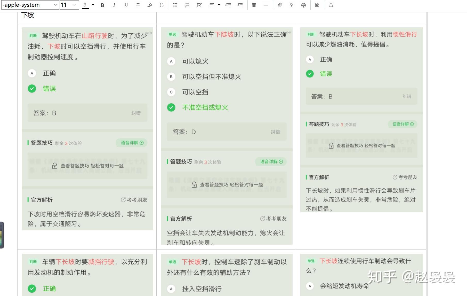Click the text alignment icon
This screenshot has height=296, width=467.
click(212, 5)
